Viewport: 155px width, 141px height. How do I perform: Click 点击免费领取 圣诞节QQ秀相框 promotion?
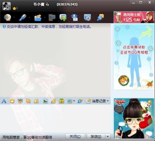click(134, 50)
